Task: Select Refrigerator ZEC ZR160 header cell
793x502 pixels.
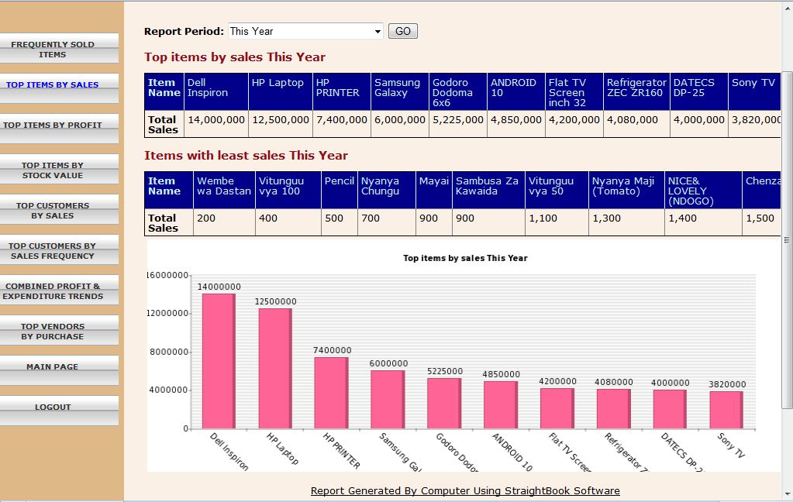Action: coord(636,91)
